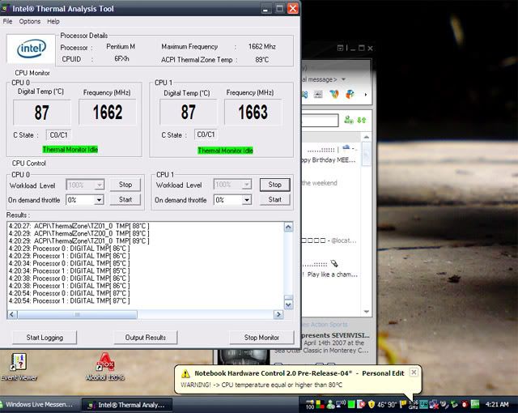Stop the CPU 0 workload
Image resolution: width=518 pixels, height=413 pixels.
click(125, 185)
